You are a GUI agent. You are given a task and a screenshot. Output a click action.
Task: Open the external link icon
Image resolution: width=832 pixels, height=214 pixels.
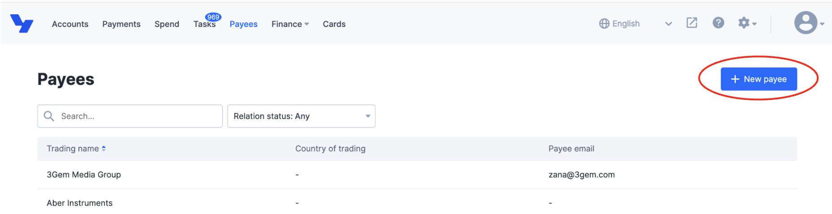691,23
